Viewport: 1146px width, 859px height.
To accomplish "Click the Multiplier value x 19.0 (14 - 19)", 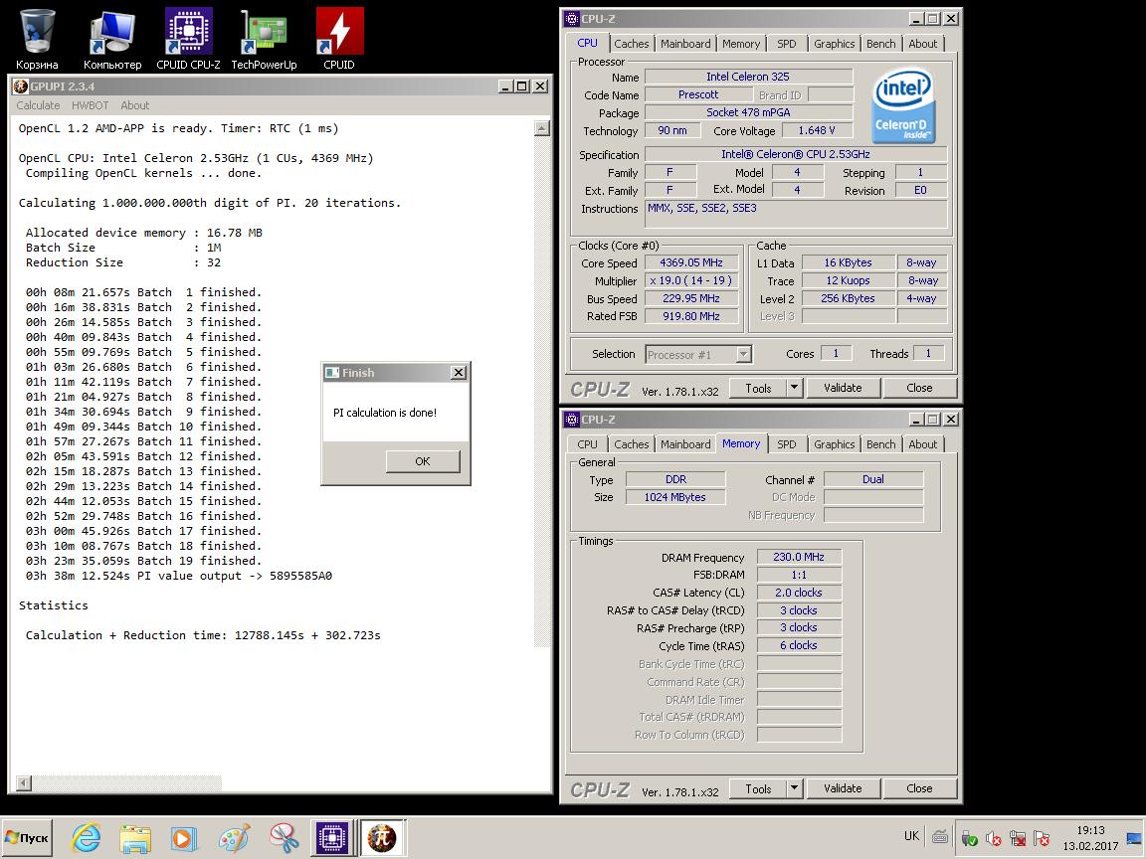I will [690, 280].
